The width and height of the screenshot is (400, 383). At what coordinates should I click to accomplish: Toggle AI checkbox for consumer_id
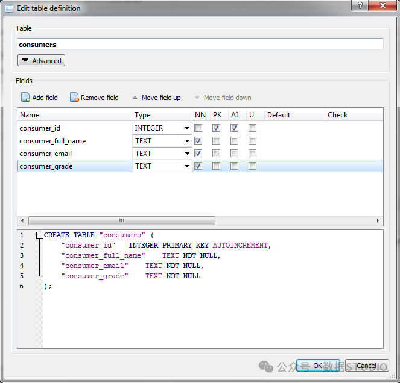coord(235,128)
